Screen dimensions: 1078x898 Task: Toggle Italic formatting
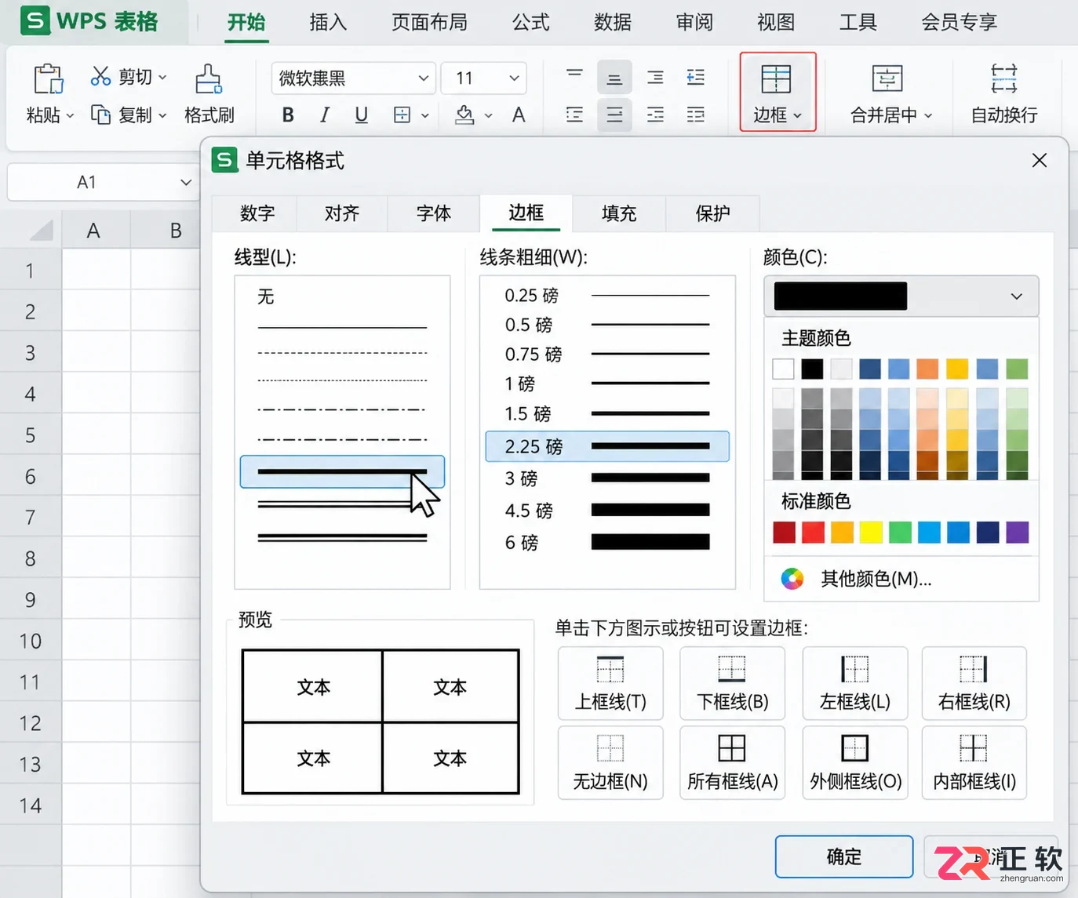pyautogui.click(x=325, y=115)
